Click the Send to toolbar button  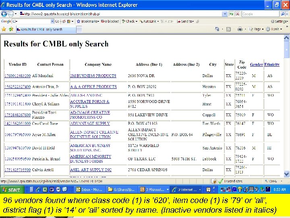pyautogui.click(x=185, y=21)
